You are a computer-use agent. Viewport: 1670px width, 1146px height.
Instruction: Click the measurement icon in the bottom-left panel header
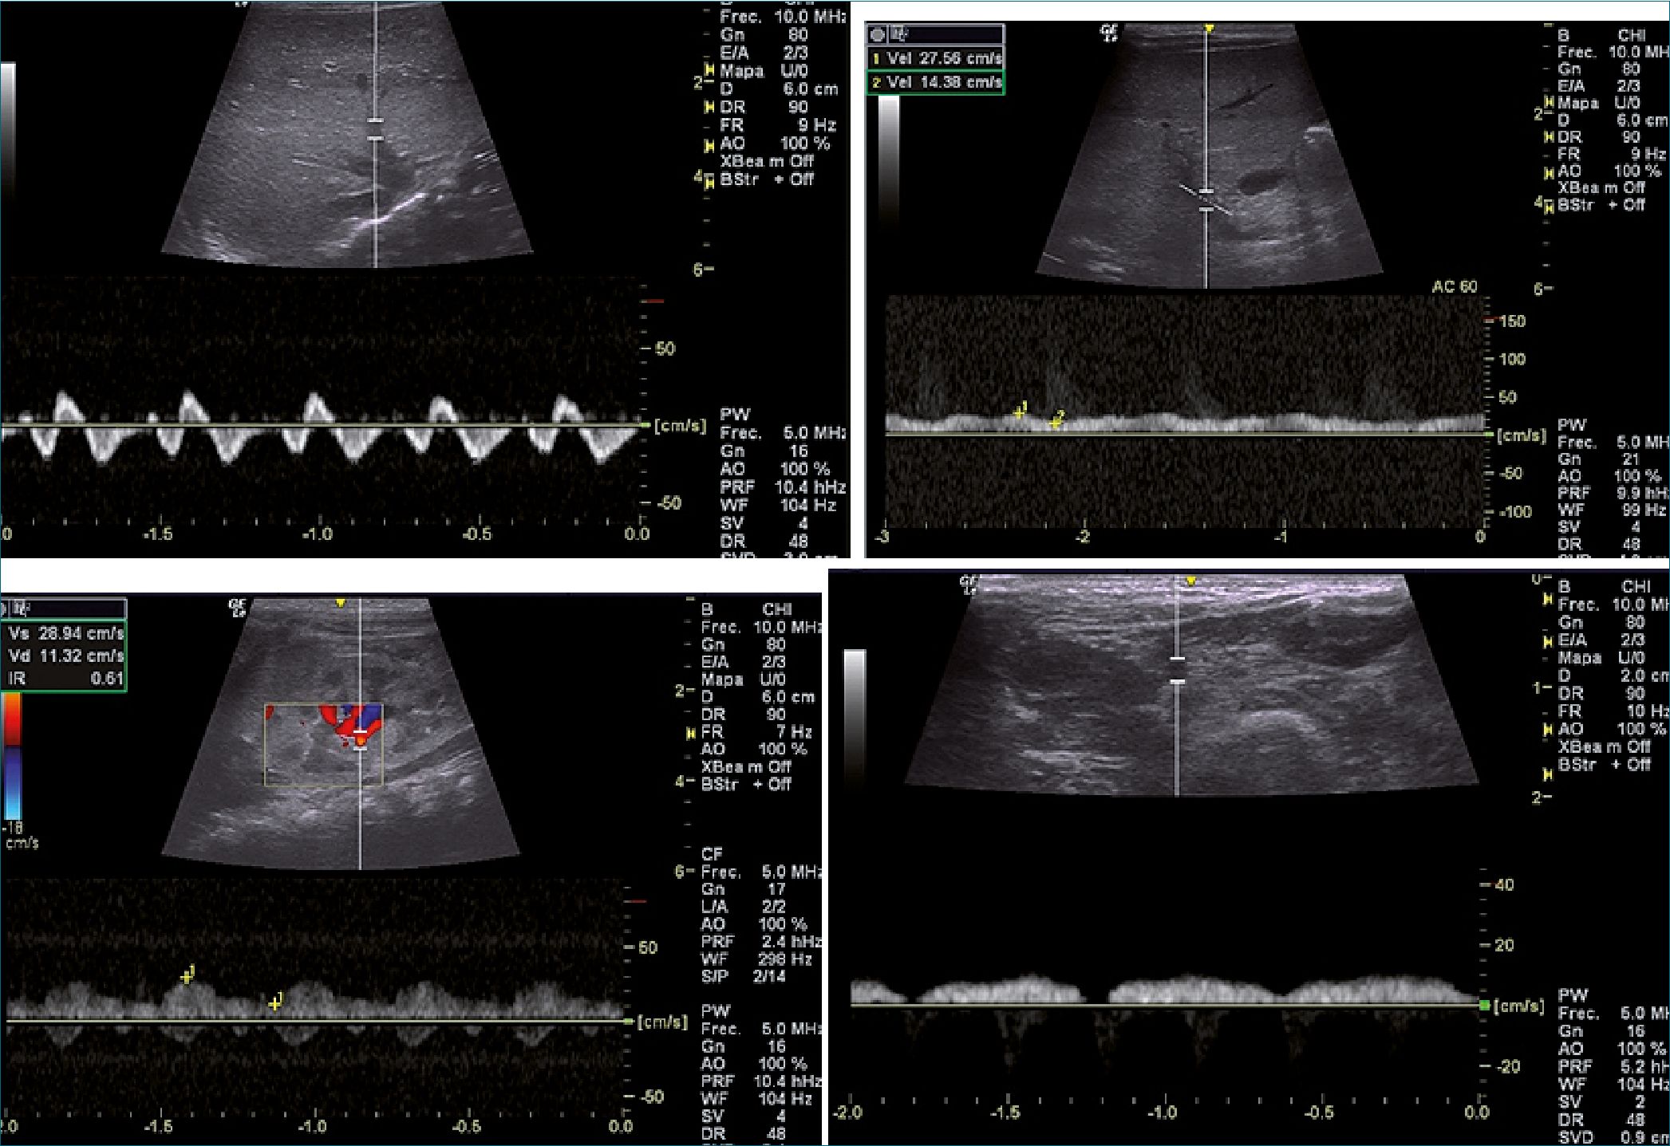pos(20,609)
